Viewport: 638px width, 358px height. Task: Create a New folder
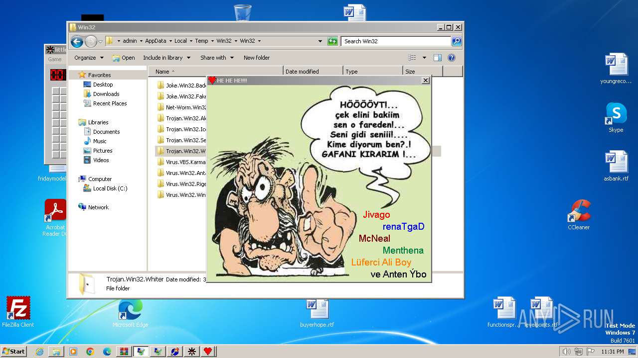(257, 58)
